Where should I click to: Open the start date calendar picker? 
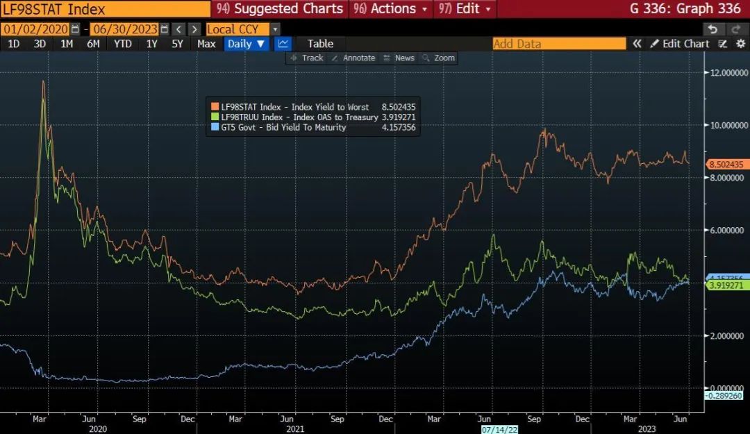click(75, 29)
